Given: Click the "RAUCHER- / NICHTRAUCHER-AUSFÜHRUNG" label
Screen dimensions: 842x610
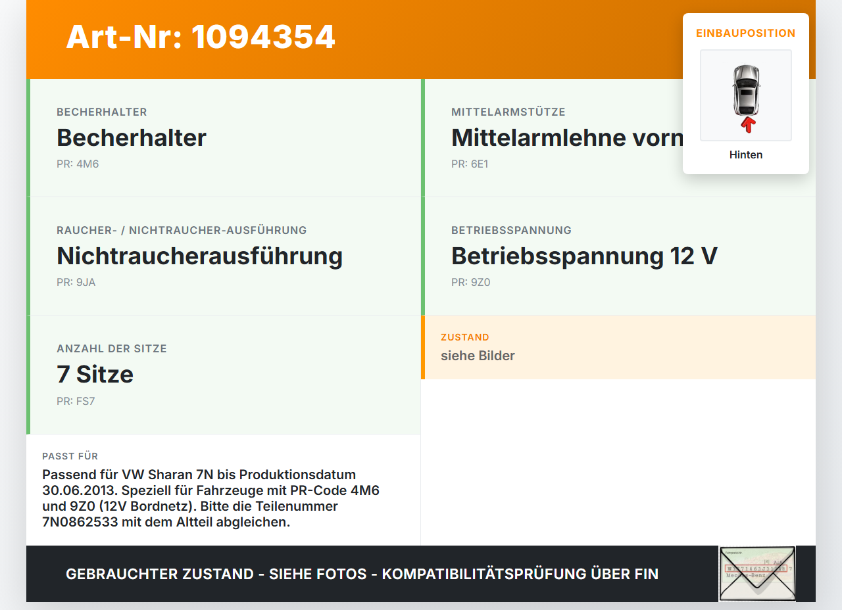Looking at the screenshot, I should click(x=182, y=231).
